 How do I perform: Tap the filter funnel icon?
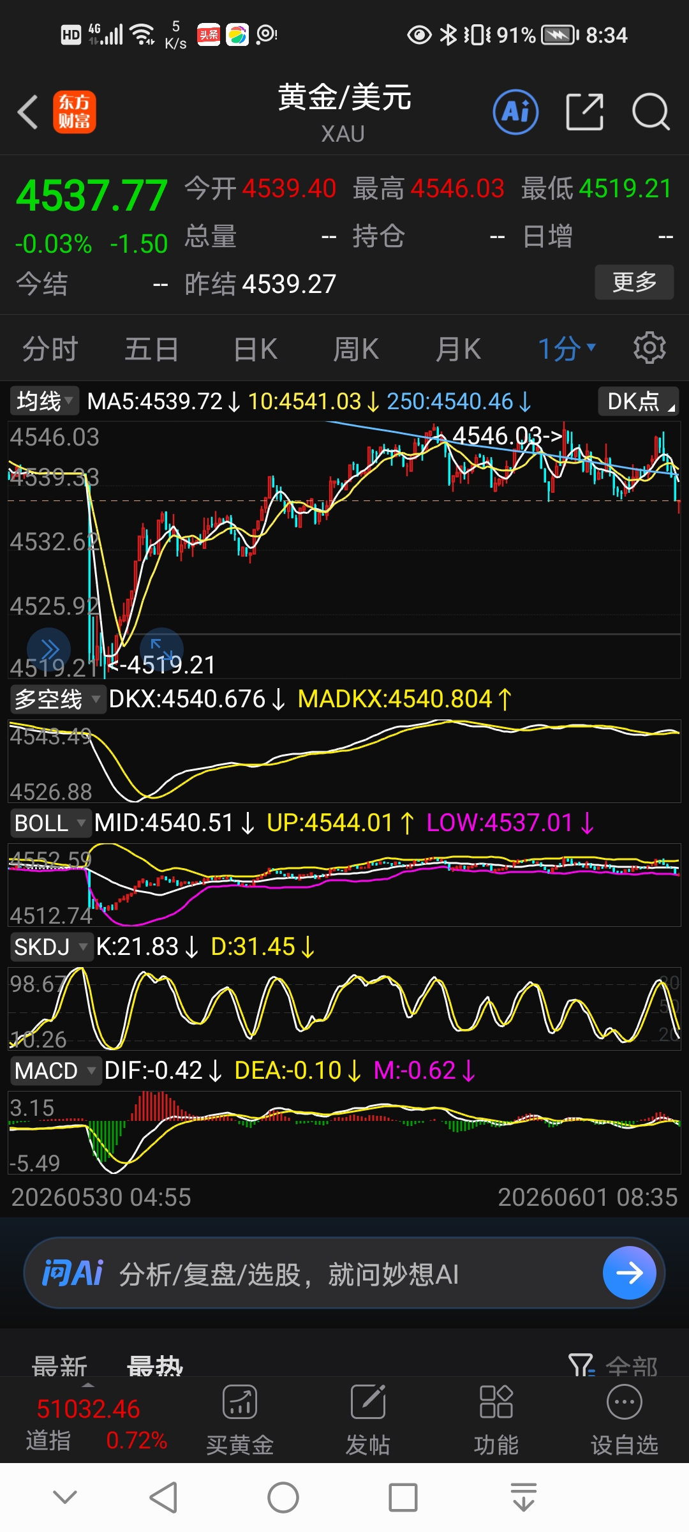pos(581,1365)
